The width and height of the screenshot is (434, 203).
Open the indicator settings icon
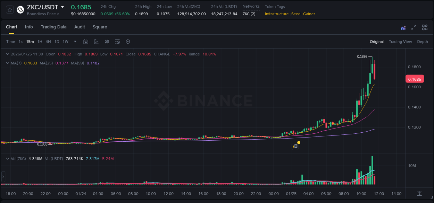coord(117,42)
